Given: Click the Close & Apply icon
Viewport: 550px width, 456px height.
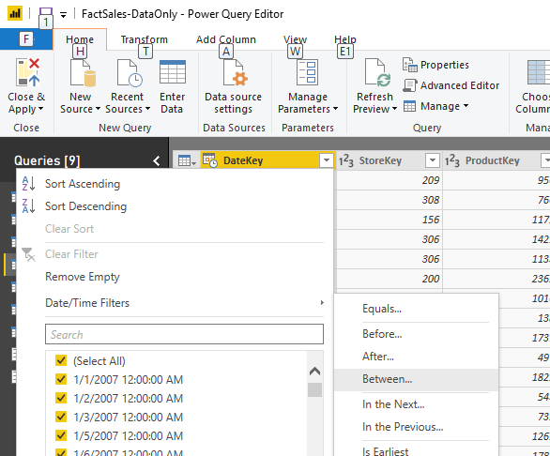Looking at the screenshot, I should [x=27, y=72].
